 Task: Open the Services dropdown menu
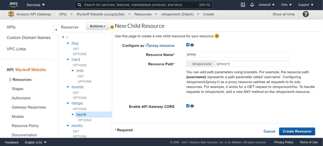coord(36,5)
